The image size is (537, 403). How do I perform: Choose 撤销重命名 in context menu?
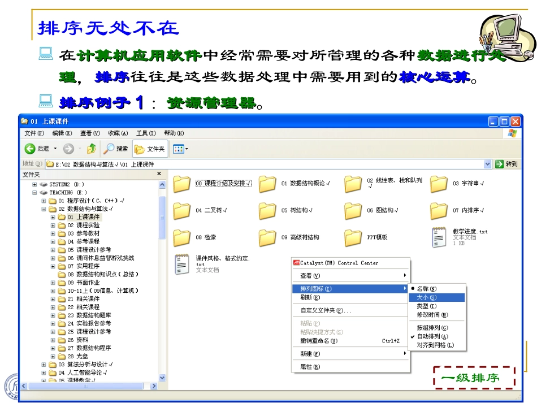350,341
